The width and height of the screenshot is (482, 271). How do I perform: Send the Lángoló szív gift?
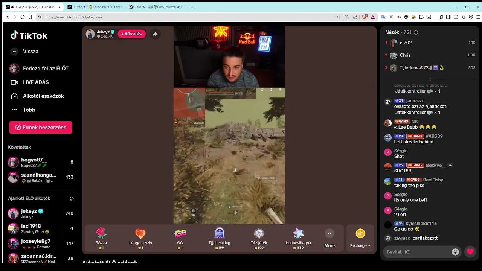(140, 239)
